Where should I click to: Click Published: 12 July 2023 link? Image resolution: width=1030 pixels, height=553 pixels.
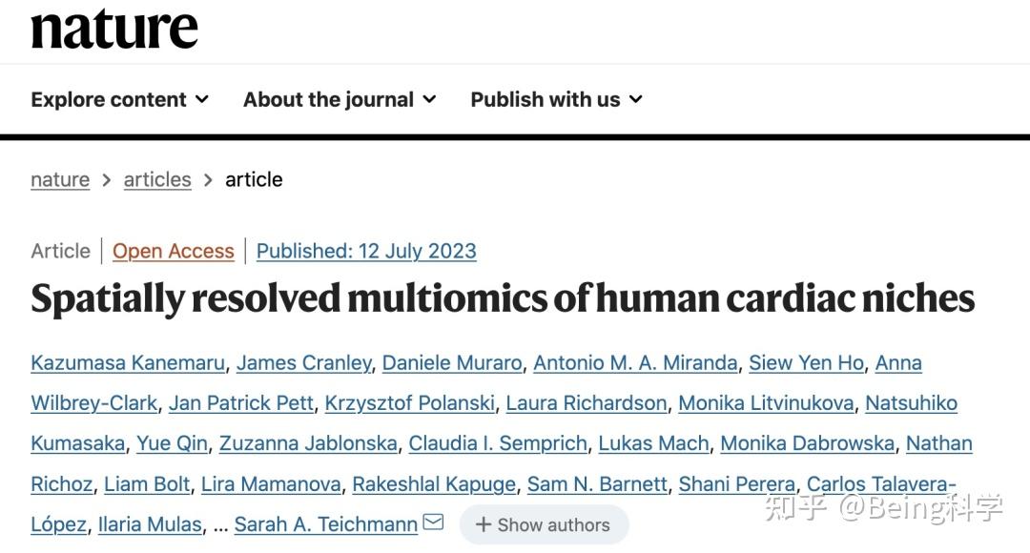pos(366,251)
